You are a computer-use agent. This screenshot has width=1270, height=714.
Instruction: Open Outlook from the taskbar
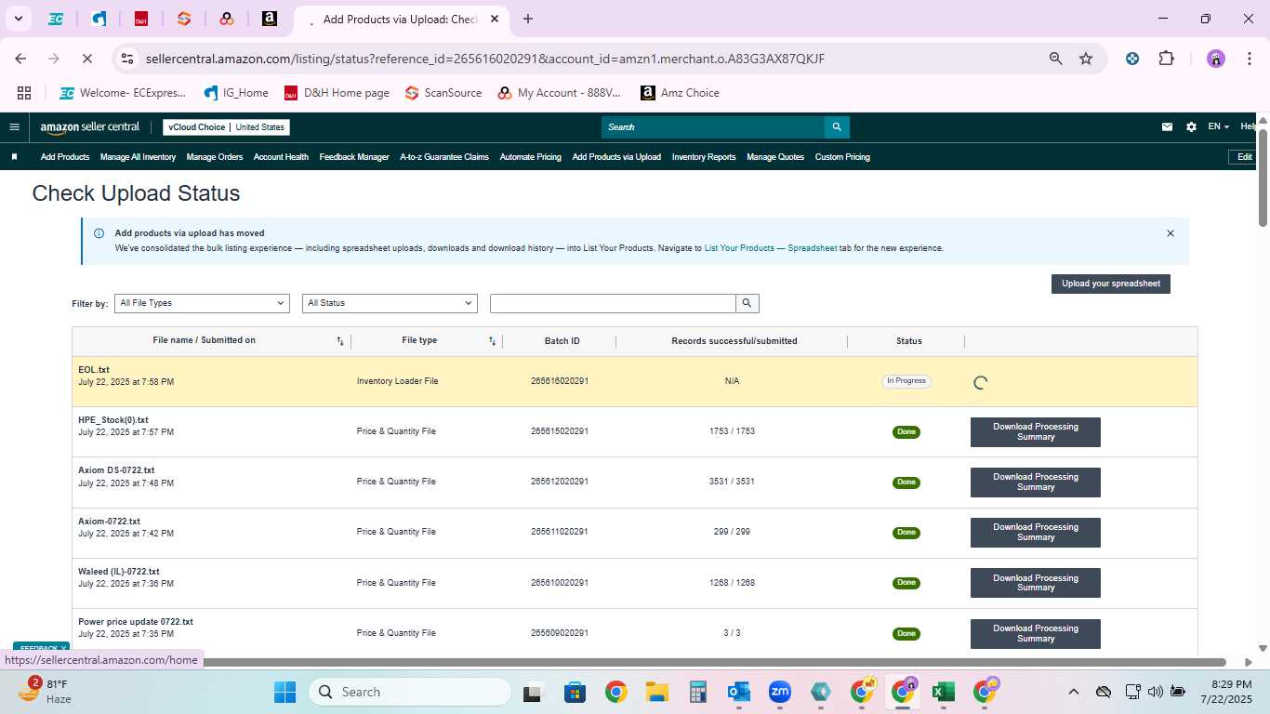(x=739, y=692)
